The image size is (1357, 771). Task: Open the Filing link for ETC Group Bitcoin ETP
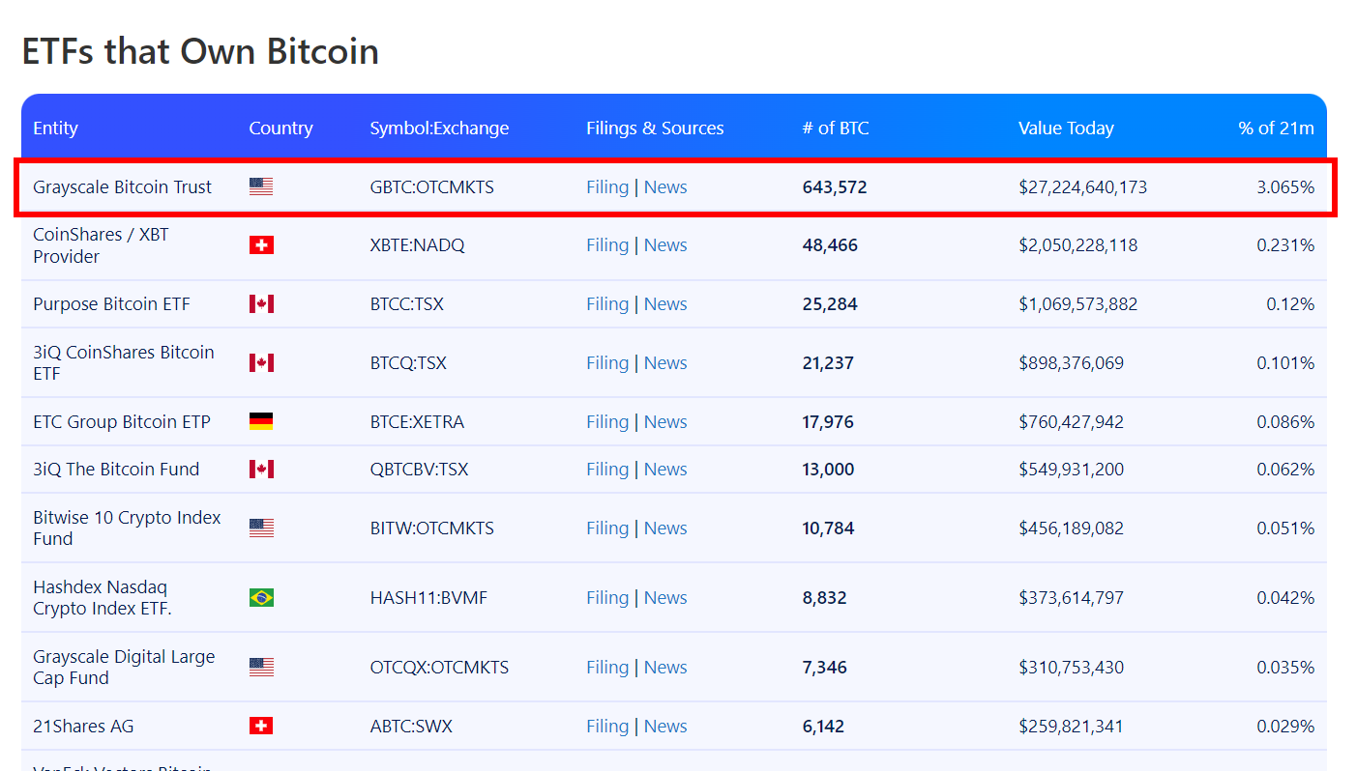[x=607, y=422]
